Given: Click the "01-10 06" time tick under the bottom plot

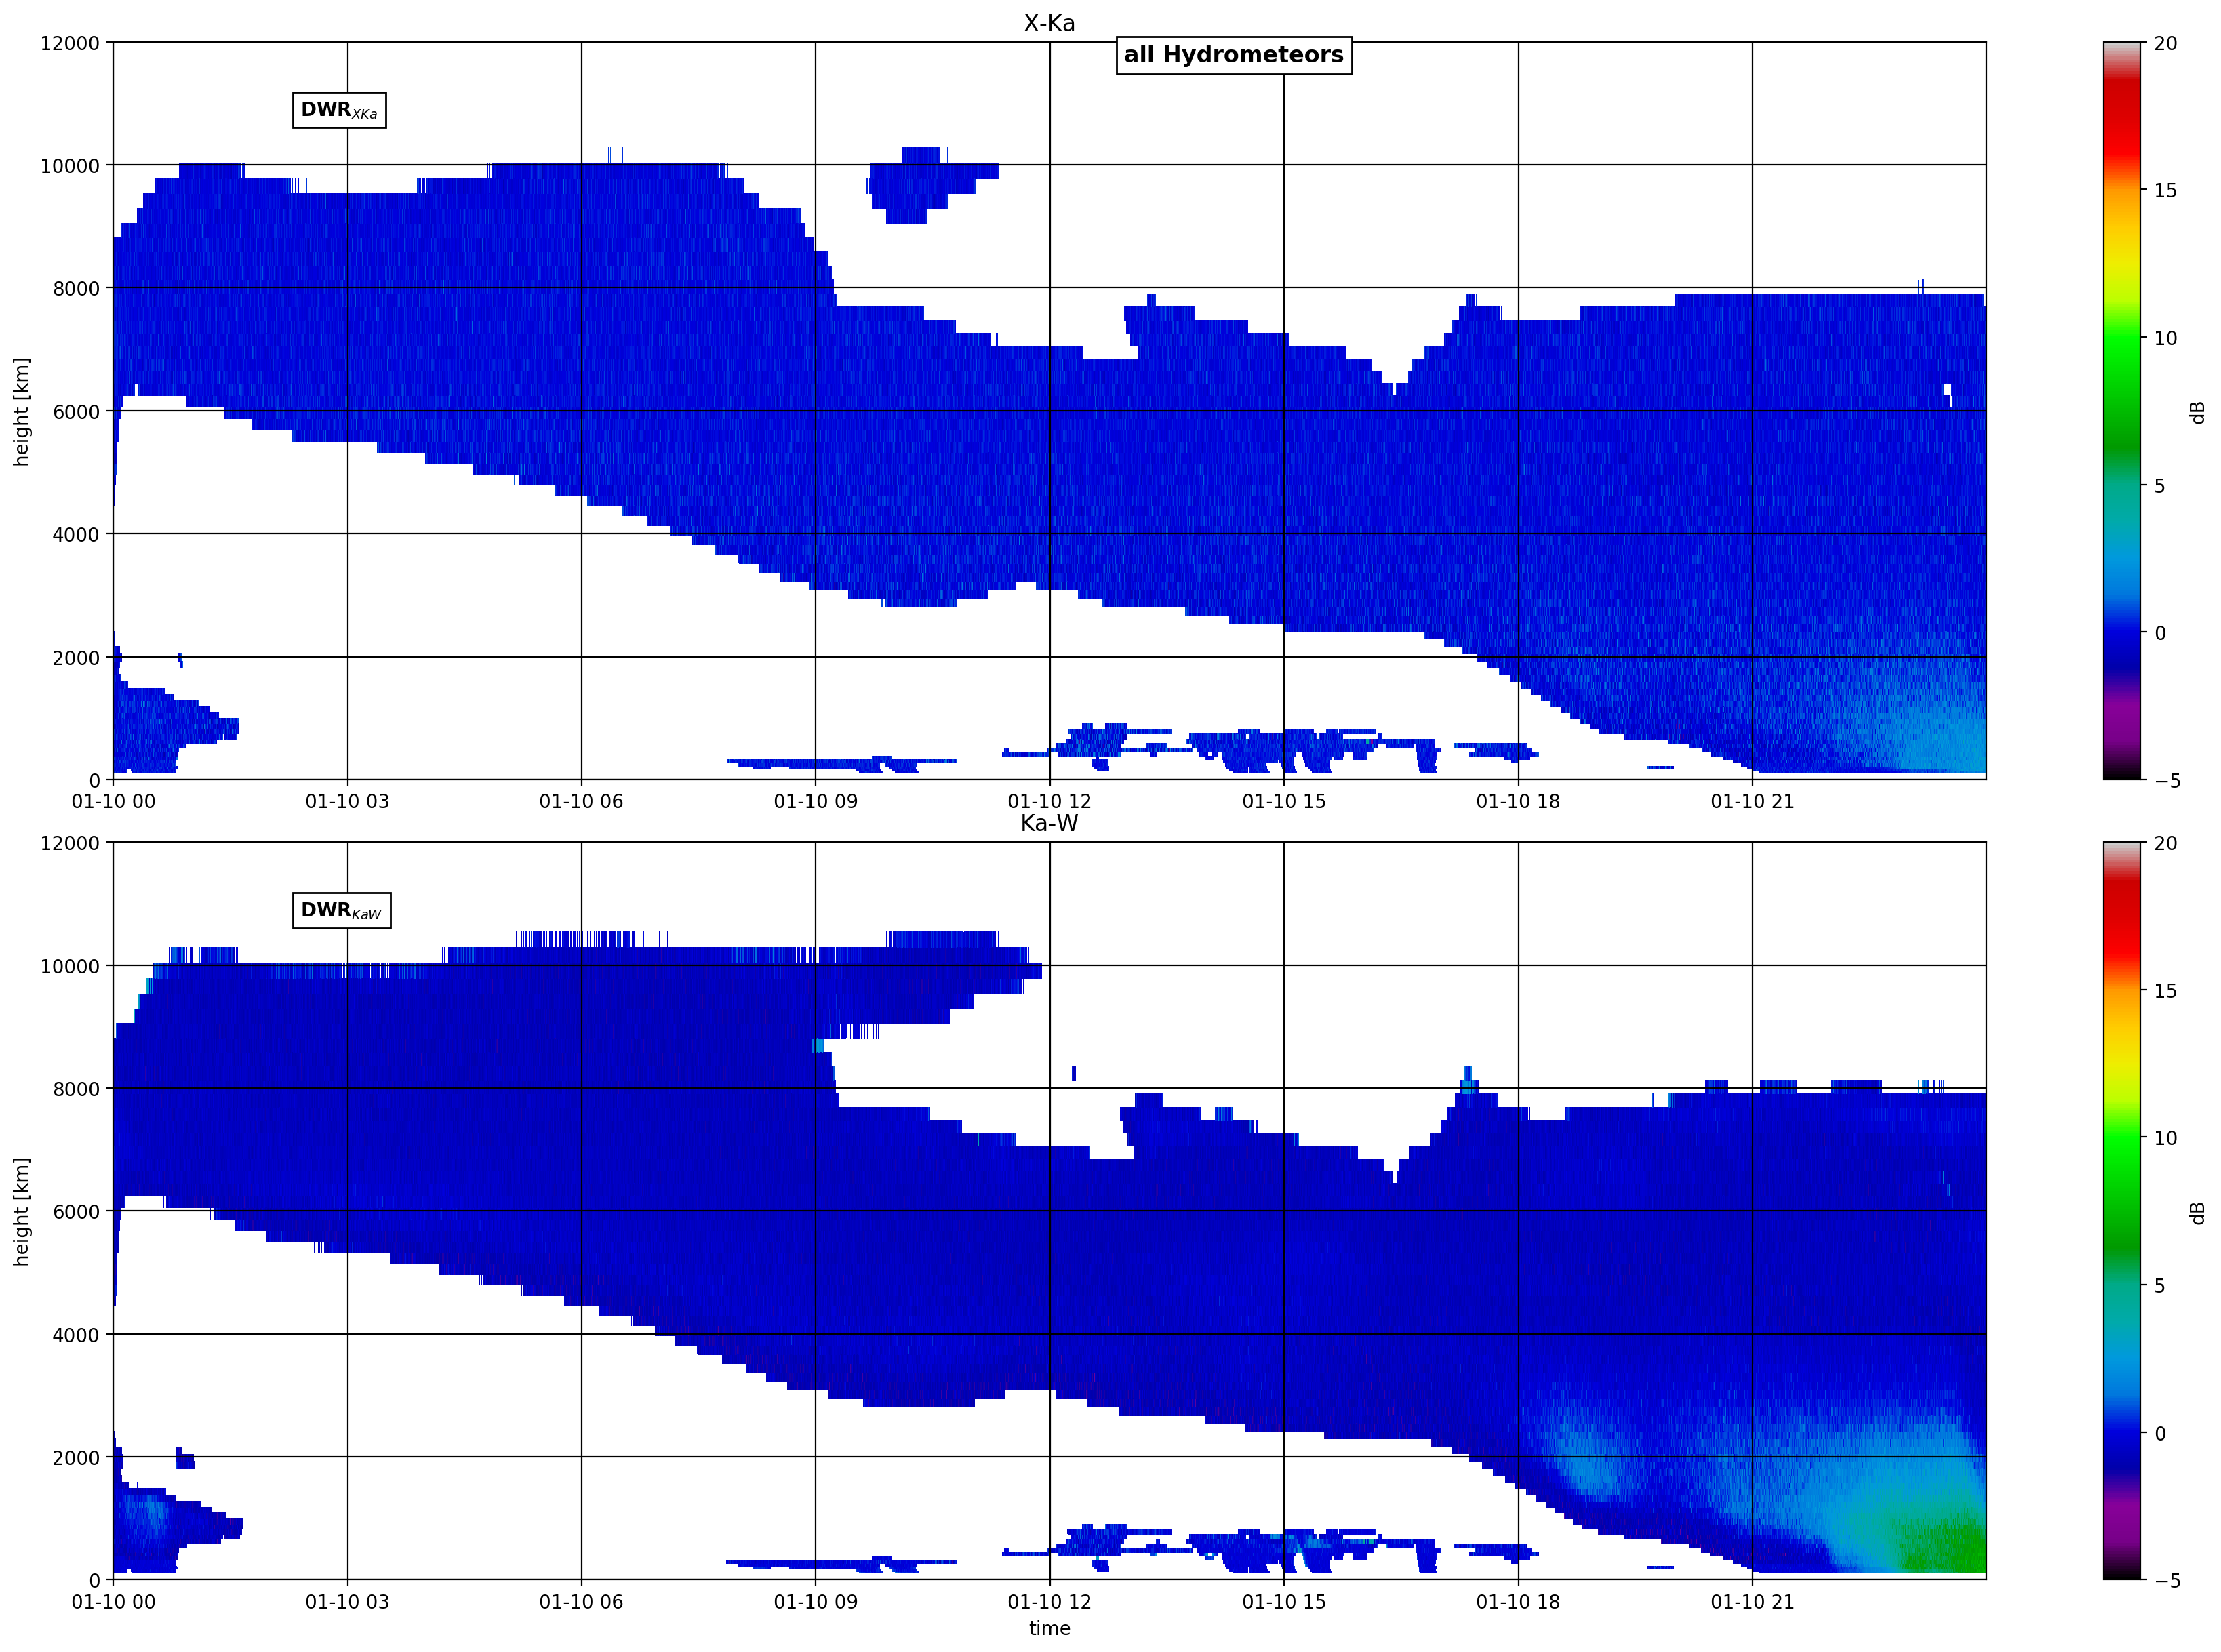Looking at the screenshot, I should (581, 1601).
